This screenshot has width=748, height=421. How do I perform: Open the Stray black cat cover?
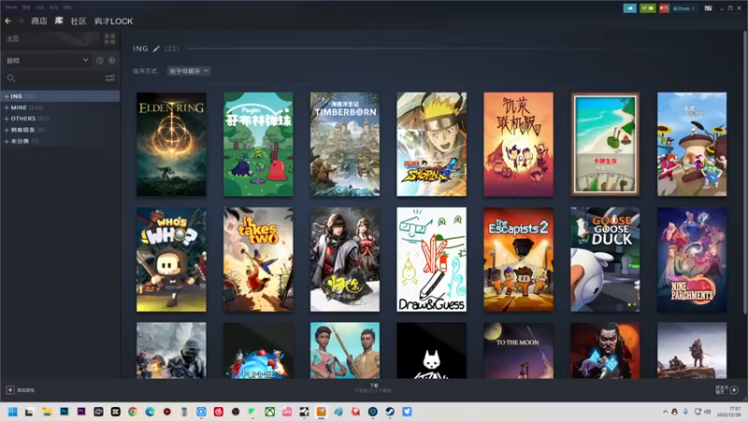pos(432,350)
